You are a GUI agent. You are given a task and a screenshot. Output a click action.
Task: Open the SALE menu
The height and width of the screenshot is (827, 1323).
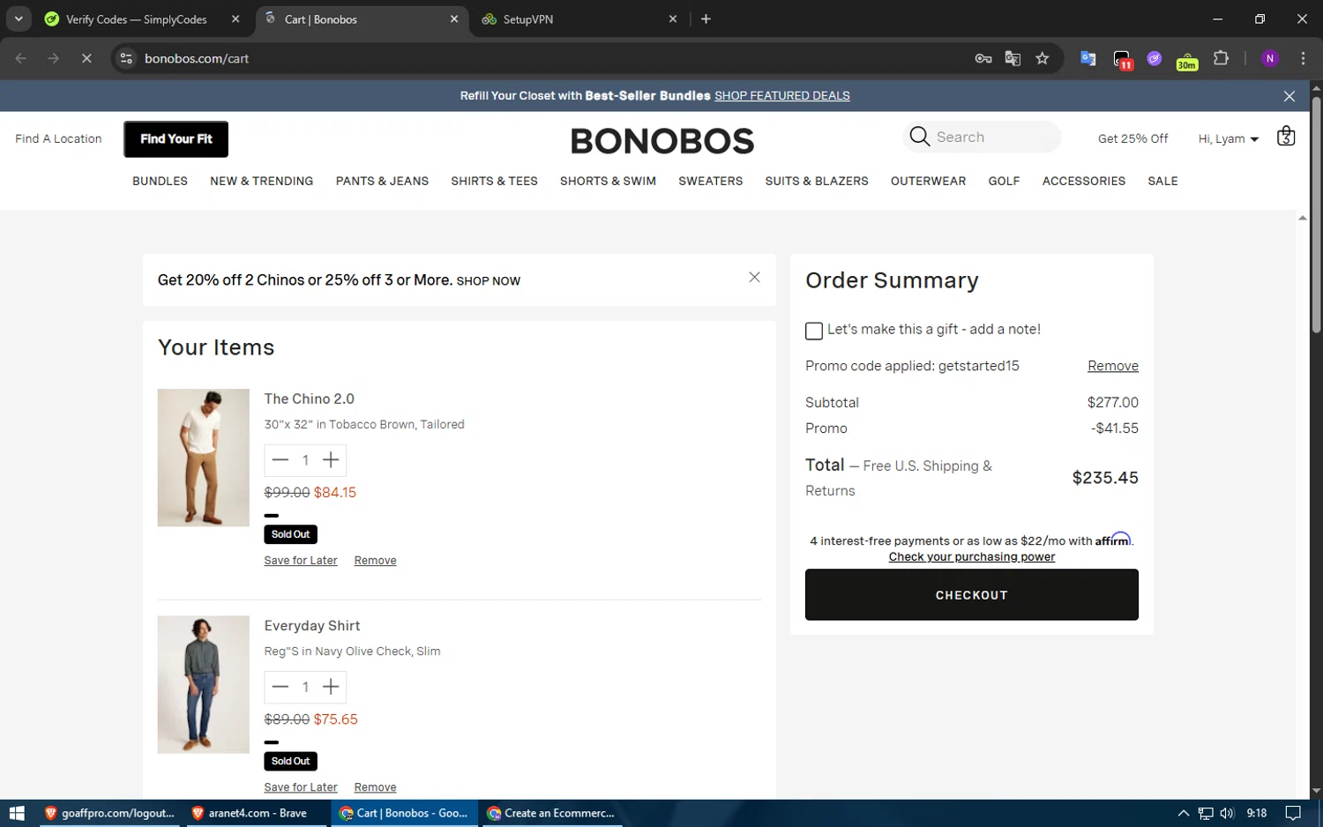click(1162, 181)
